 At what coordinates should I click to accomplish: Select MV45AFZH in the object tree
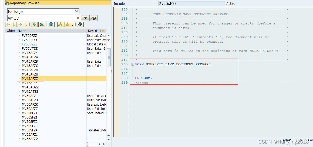click(x=30, y=70)
